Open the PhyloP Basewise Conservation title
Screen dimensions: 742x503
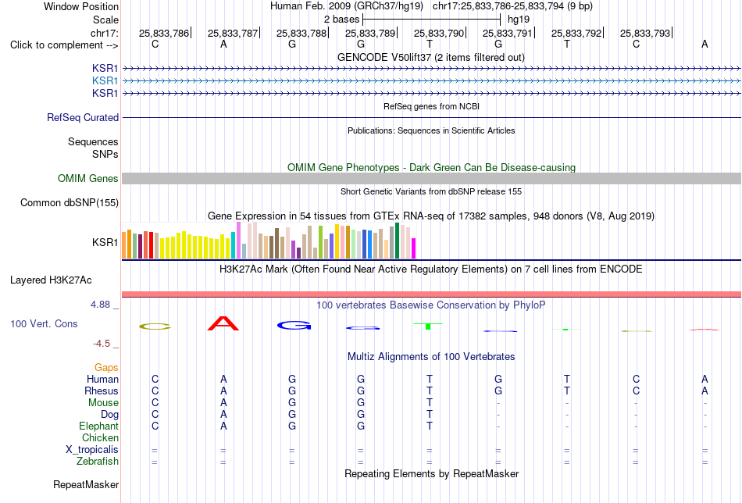click(431, 305)
